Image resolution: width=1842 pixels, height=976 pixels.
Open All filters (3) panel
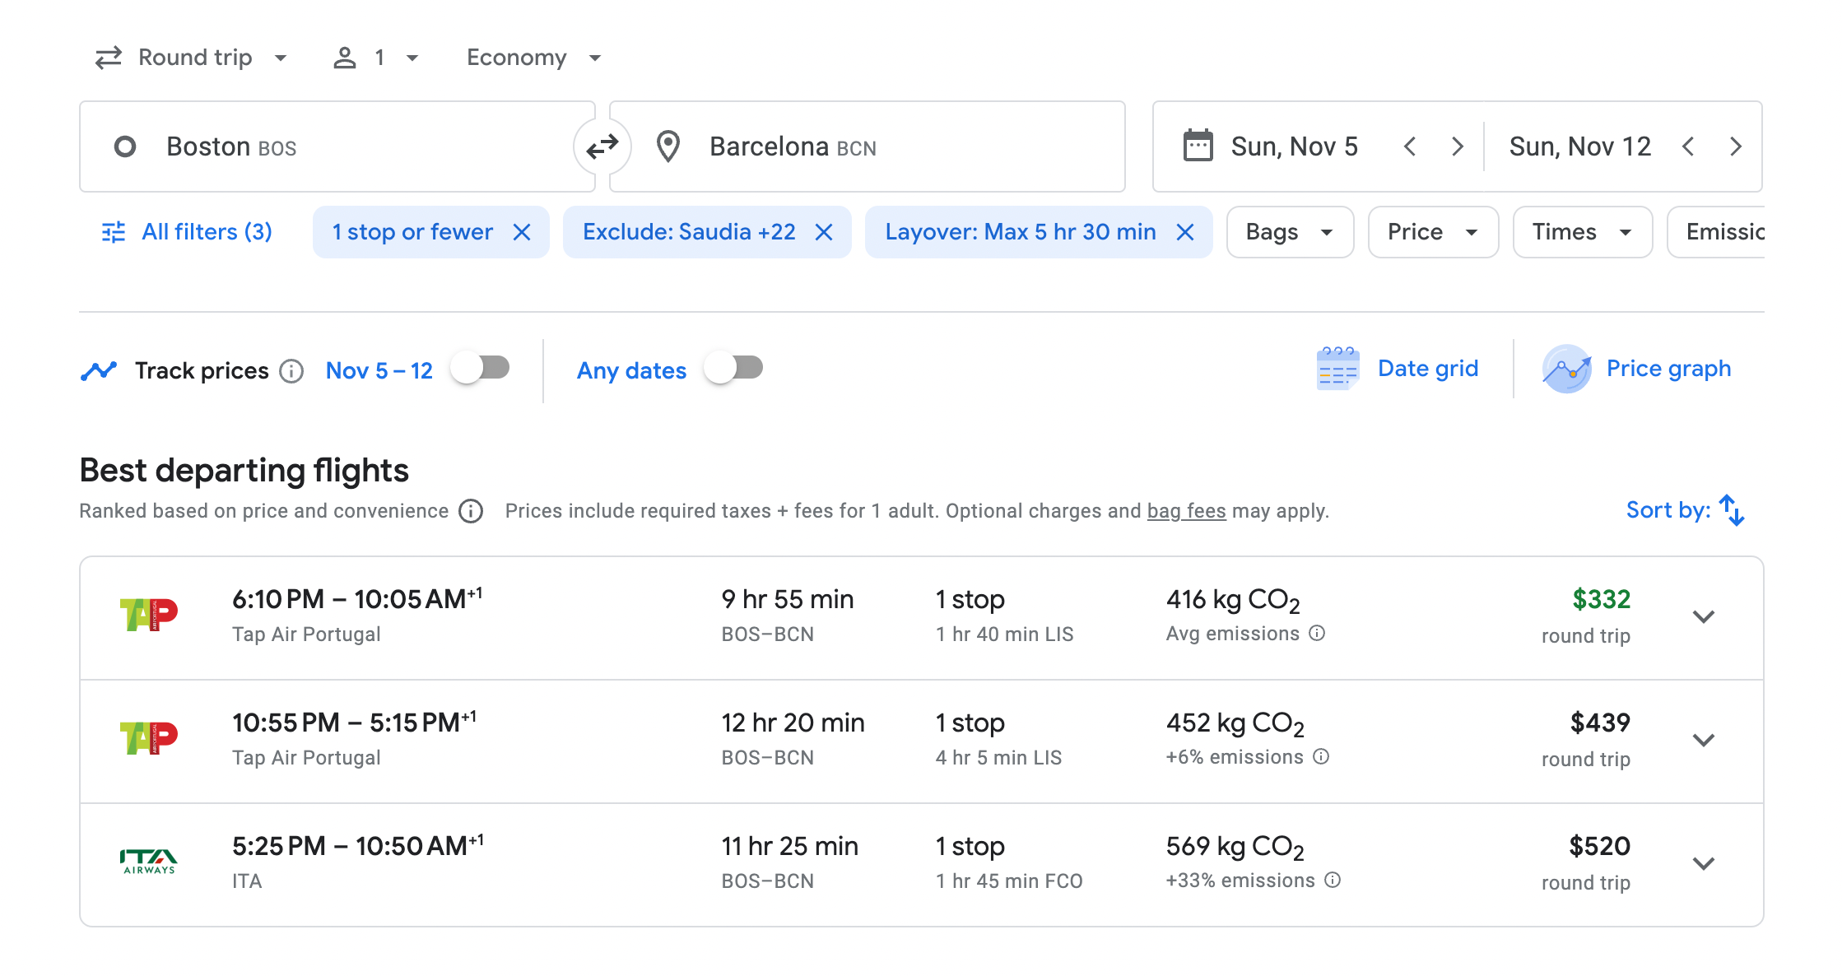(187, 232)
